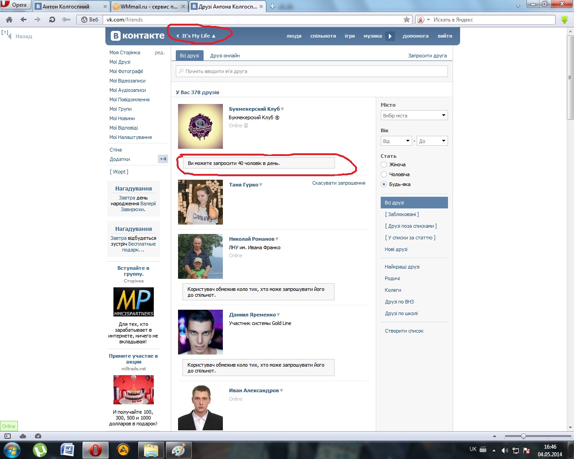
Task: Click the Запросити друга link
Action: click(427, 56)
